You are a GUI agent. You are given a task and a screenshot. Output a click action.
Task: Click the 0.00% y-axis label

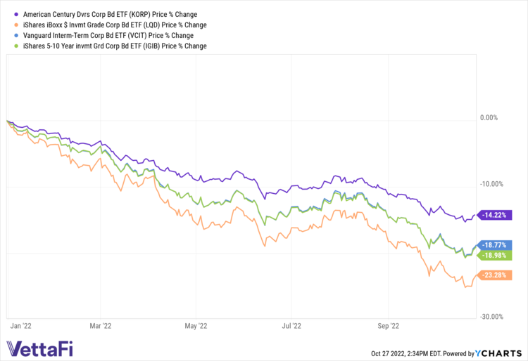[488, 118]
